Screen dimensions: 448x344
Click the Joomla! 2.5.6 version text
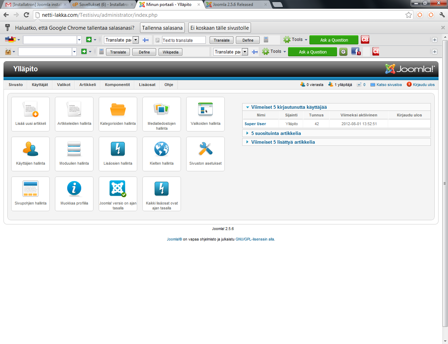tap(223, 229)
